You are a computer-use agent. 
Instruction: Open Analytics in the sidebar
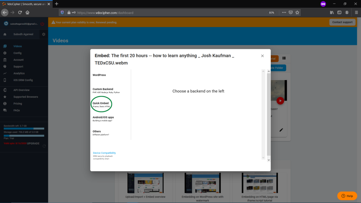(19, 73)
